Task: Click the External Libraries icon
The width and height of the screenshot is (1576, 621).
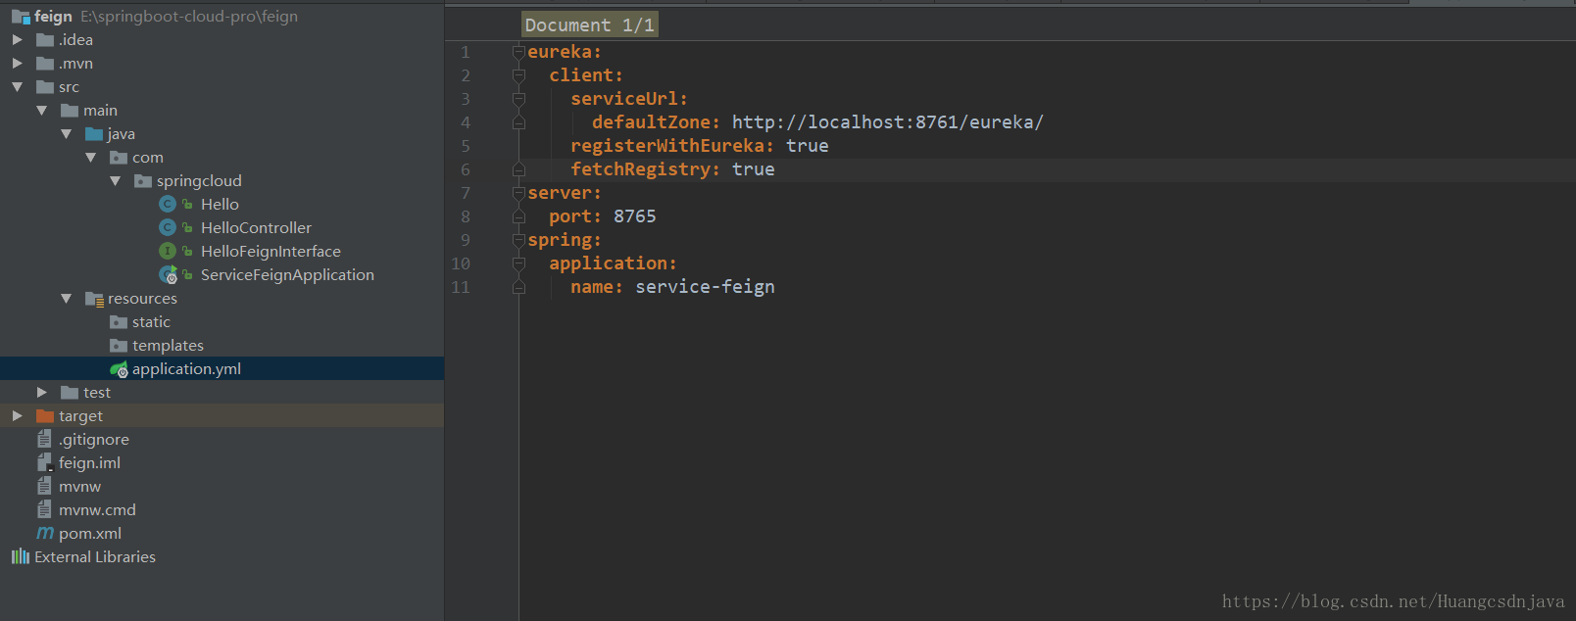Action: tap(20, 556)
